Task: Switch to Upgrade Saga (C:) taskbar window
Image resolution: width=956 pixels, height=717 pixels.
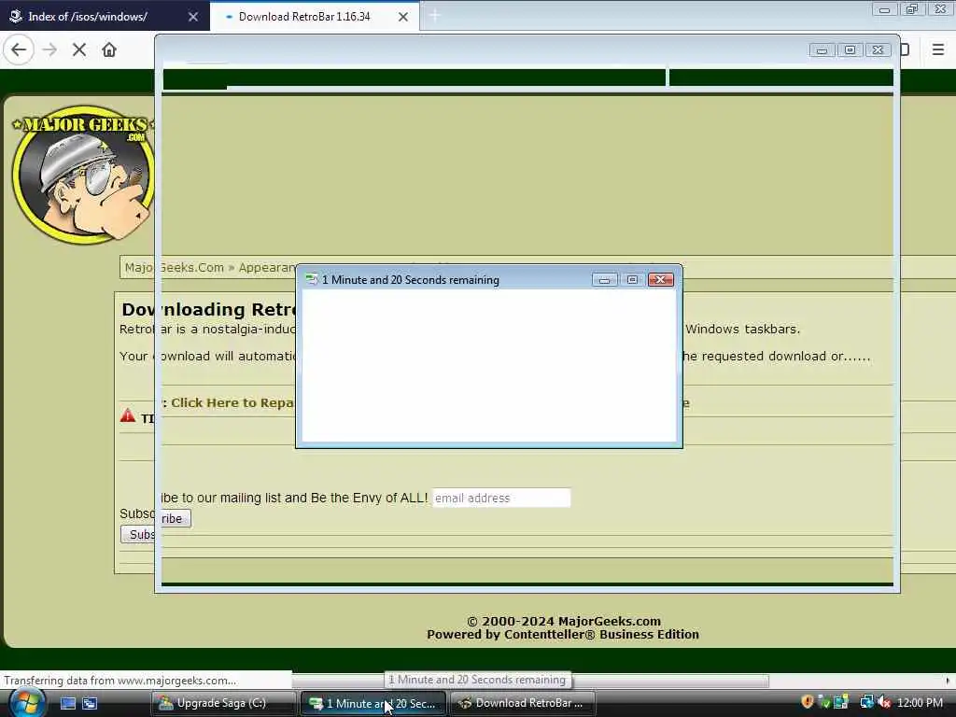Action: point(223,704)
